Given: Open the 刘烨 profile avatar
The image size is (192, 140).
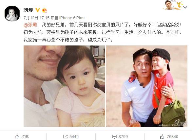Looking at the screenshot, I should (x=12, y=13).
